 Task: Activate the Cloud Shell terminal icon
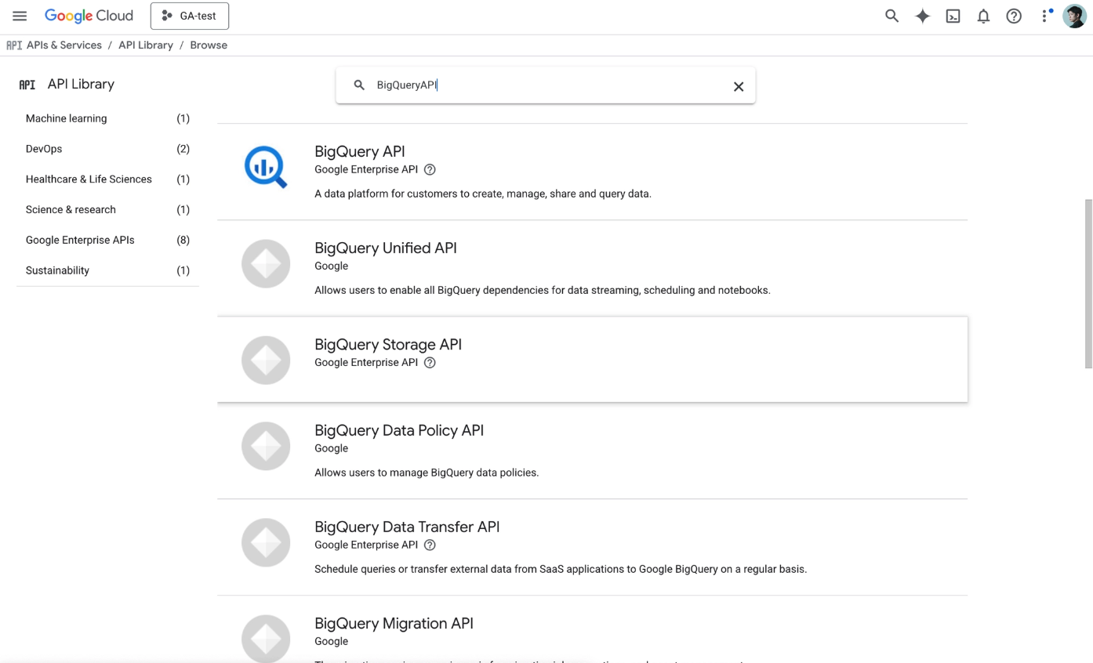(x=953, y=16)
